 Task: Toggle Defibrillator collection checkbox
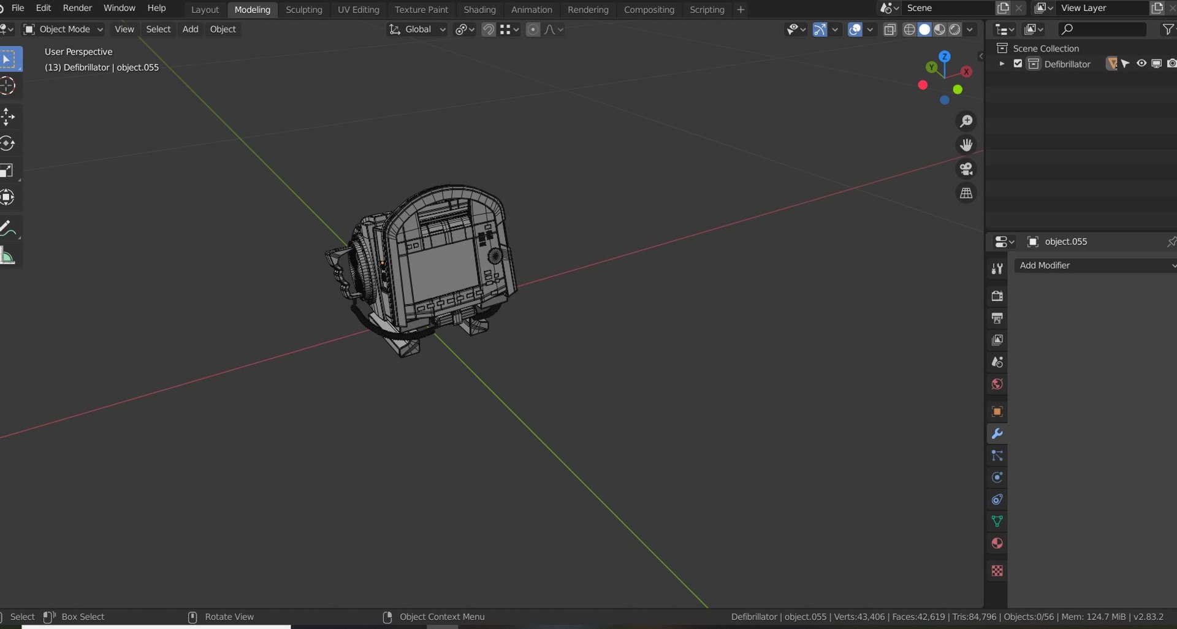tap(1018, 64)
